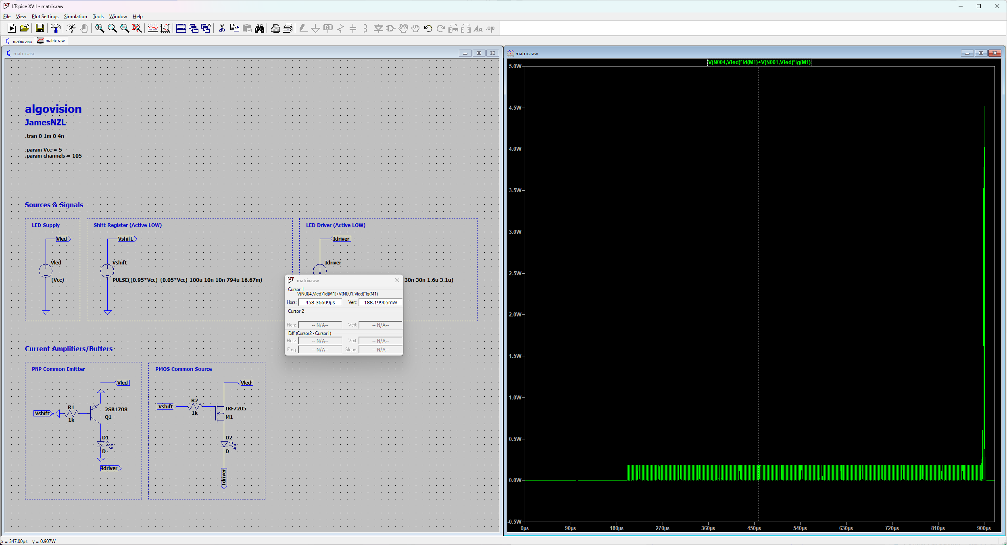This screenshot has width=1007, height=545.
Task: Click the Vshift PULSE source value text
Action: [187, 280]
